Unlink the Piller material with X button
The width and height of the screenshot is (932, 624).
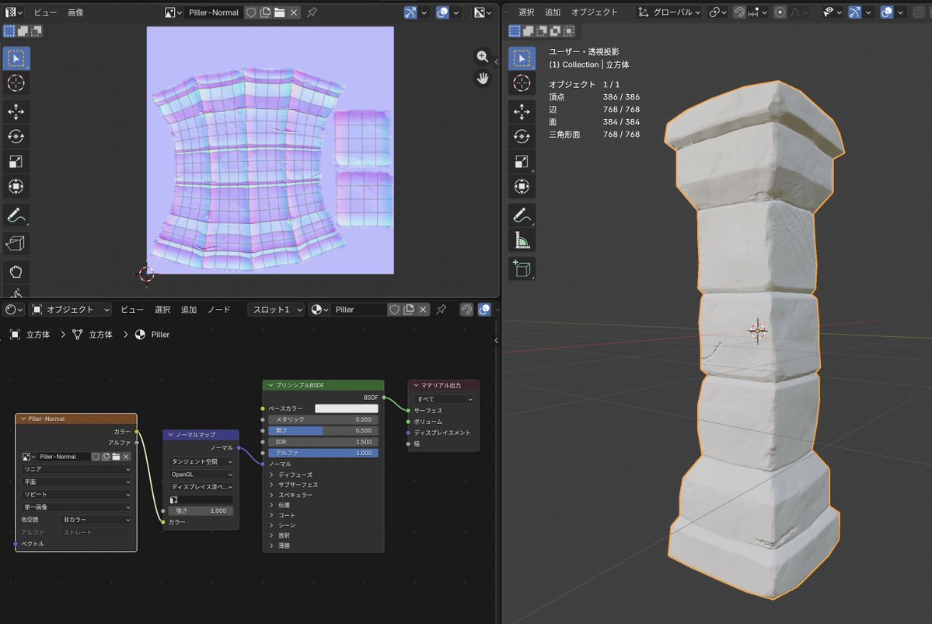pyautogui.click(x=423, y=310)
